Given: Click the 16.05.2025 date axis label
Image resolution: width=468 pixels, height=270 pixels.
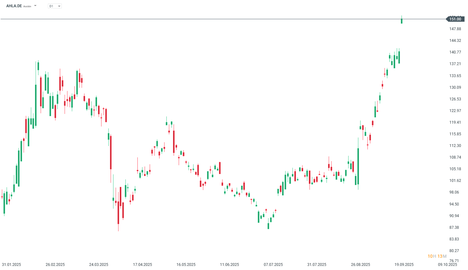Looking at the screenshot, I should [x=186, y=264].
